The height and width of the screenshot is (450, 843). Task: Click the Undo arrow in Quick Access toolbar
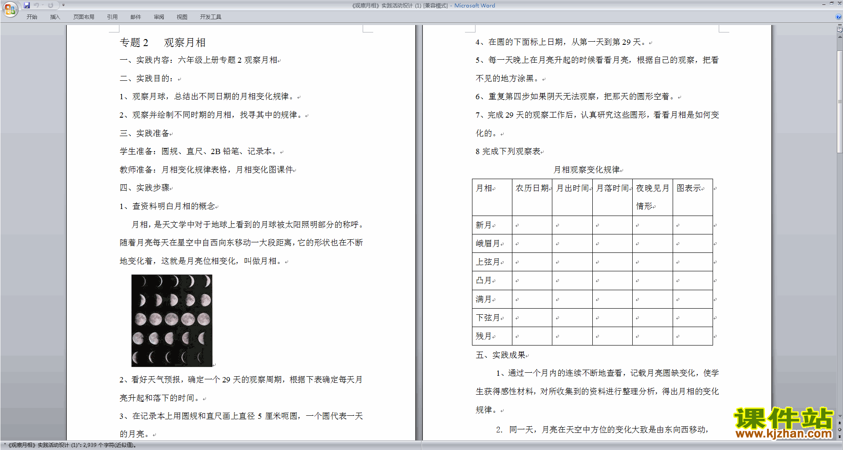36,5
